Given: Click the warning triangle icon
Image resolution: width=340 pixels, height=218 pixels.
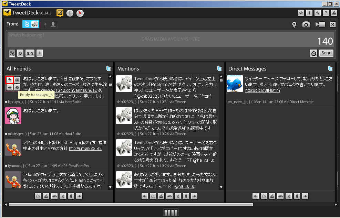Looking at the screenshot, I should [334, 13].
